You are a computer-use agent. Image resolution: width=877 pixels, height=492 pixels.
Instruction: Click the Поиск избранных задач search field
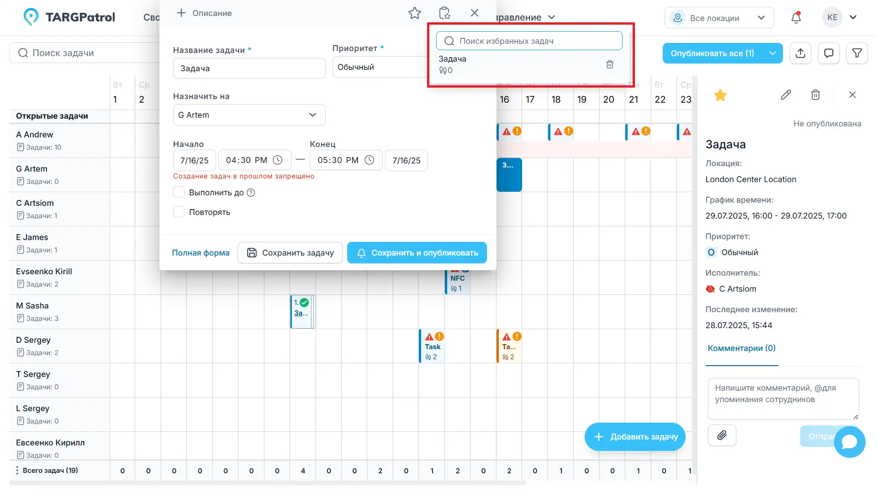[529, 41]
